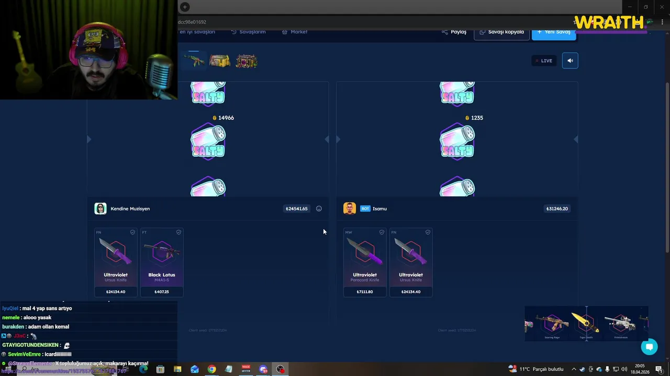
Task: Open the live chat support bubble
Action: click(x=649, y=347)
